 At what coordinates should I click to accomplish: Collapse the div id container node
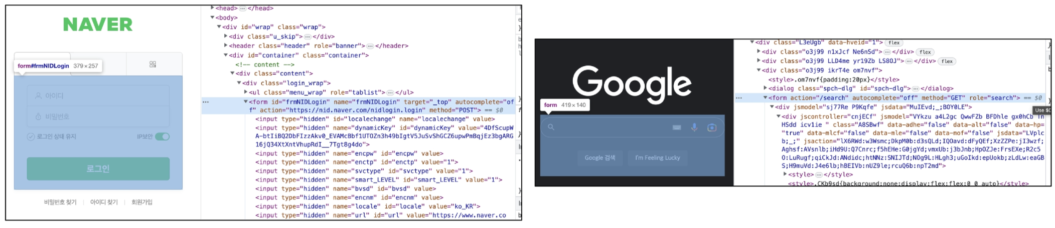(226, 55)
